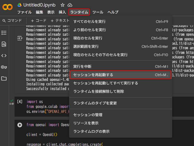Add a new テキスト cell
This screenshot has width=194, height=146.
pyautogui.click(x=60, y=21)
